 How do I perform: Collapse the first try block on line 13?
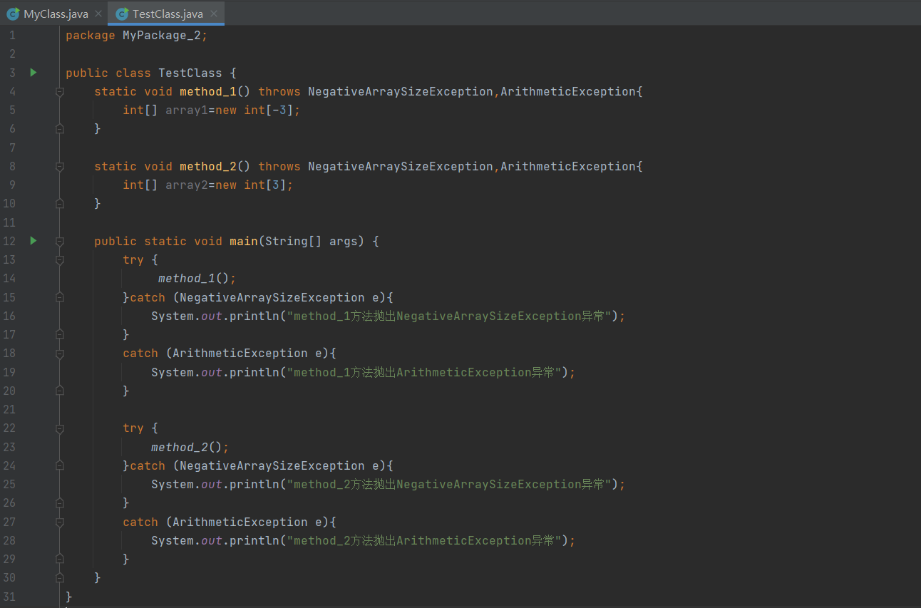(60, 260)
